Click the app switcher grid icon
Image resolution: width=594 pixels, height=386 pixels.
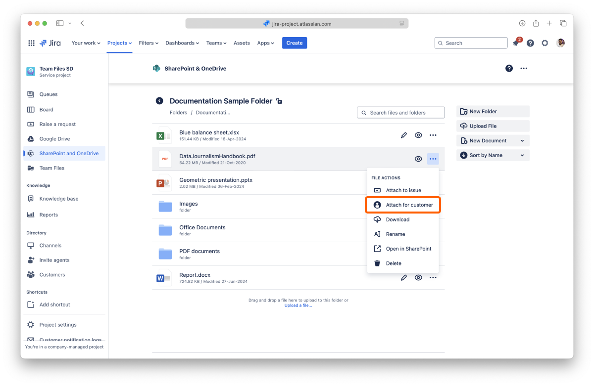click(x=31, y=43)
